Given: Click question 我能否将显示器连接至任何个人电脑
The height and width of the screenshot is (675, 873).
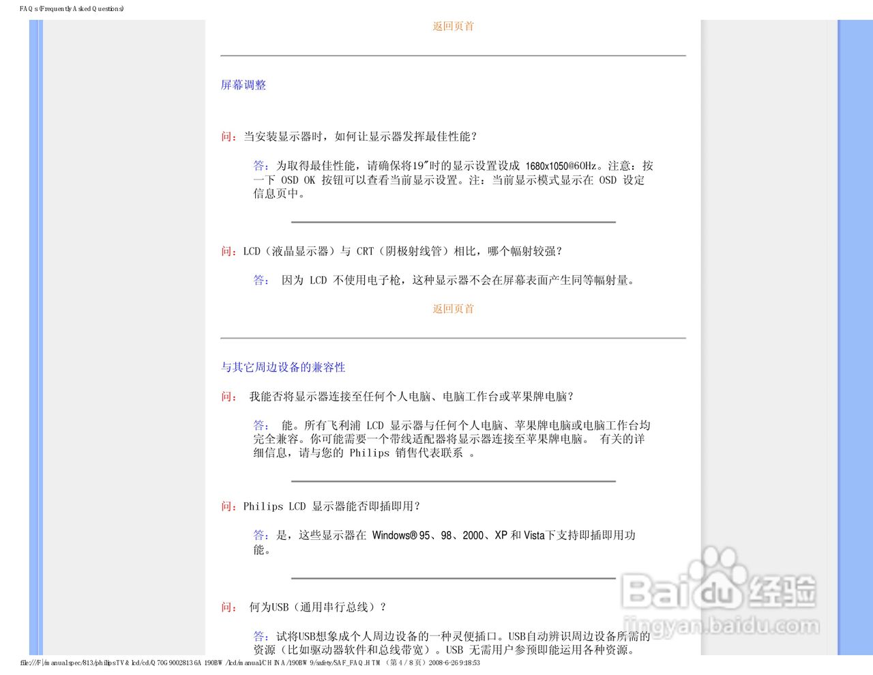Looking at the screenshot, I should tap(411, 397).
